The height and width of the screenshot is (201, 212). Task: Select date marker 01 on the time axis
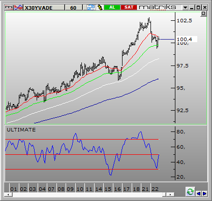tap(14, 189)
